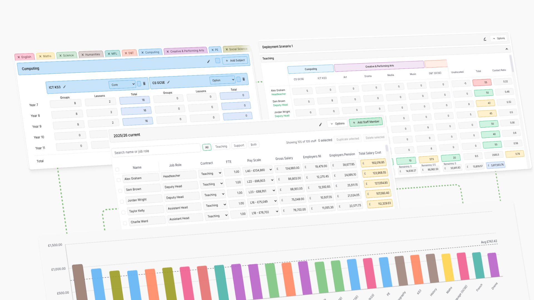Delete ICT KS3 using its trash icon
Viewport: 534px width, 300px height.
point(144,83)
